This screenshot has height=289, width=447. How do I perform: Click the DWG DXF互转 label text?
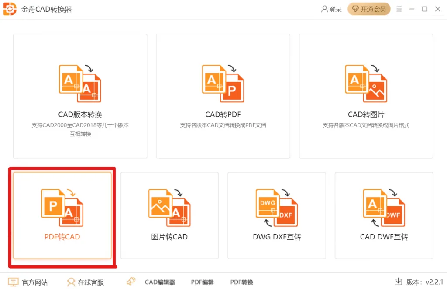[277, 237]
